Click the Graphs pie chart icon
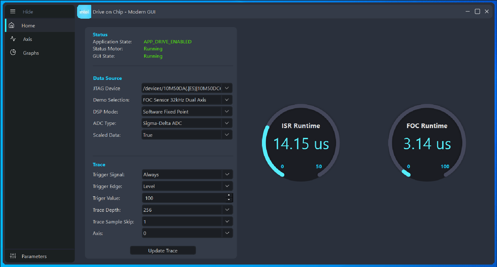This screenshot has width=497, height=267. click(x=13, y=52)
